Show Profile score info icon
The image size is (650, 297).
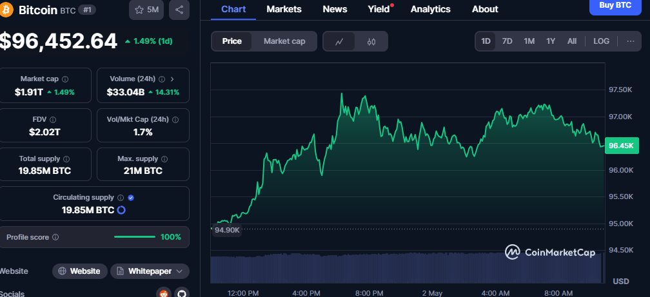click(55, 237)
